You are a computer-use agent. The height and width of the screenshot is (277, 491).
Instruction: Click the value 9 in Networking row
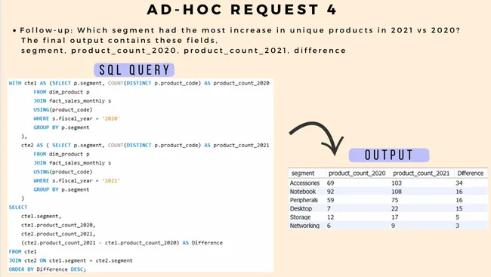pos(393,226)
